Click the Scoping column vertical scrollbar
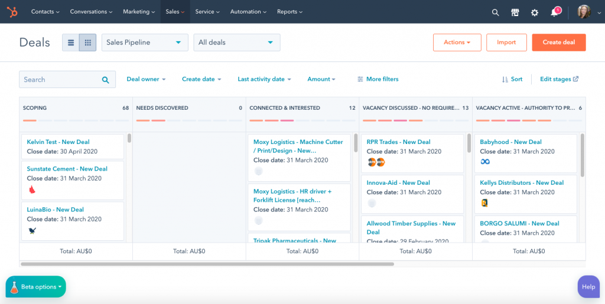Screen dimensions: 605x304 [129, 138]
